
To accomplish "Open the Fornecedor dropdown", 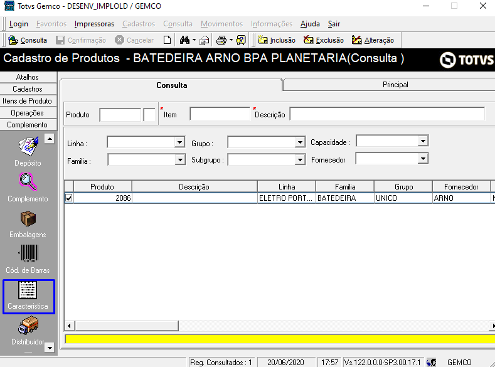I will pyautogui.click(x=423, y=158).
